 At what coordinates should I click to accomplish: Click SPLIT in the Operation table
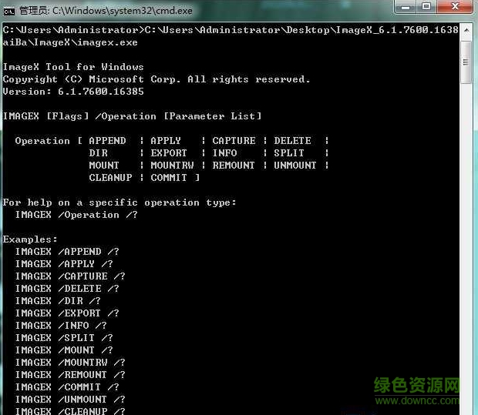289,153
